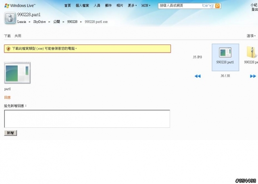Viewport: 258px width, 184px height.
Task: Click the 登出 sign out link
Action: coord(254,9)
